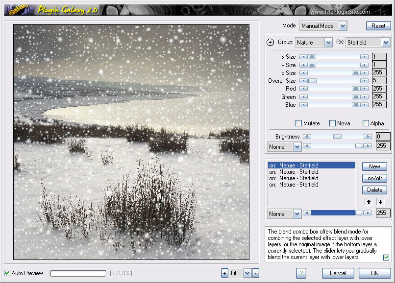The width and height of the screenshot is (395, 283).
Task: Click the x Size value input field
Action: click(379, 57)
